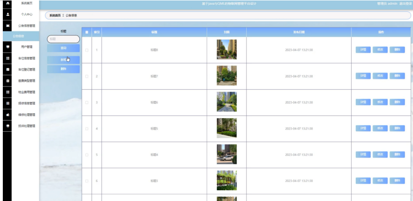This screenshot has height=201, width=413.
Task: Select the 个人中心 person icon
Action: 8,14
